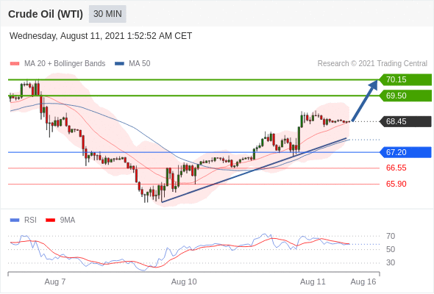Click the green 70.15 resistance label
The width and height of the screenshot is (434, 294).
click(405, 79)
